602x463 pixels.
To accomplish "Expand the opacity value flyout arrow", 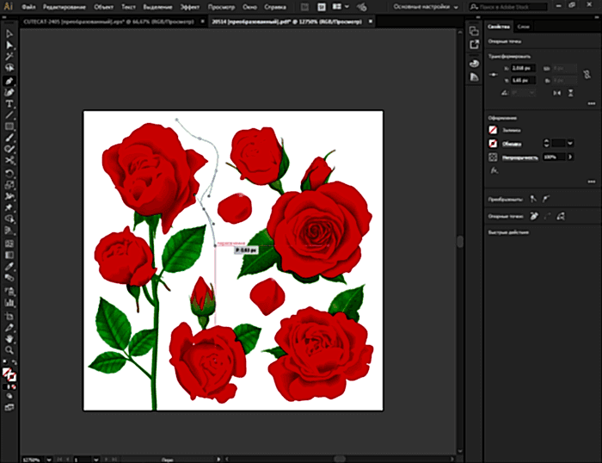I will coord(568,157).
